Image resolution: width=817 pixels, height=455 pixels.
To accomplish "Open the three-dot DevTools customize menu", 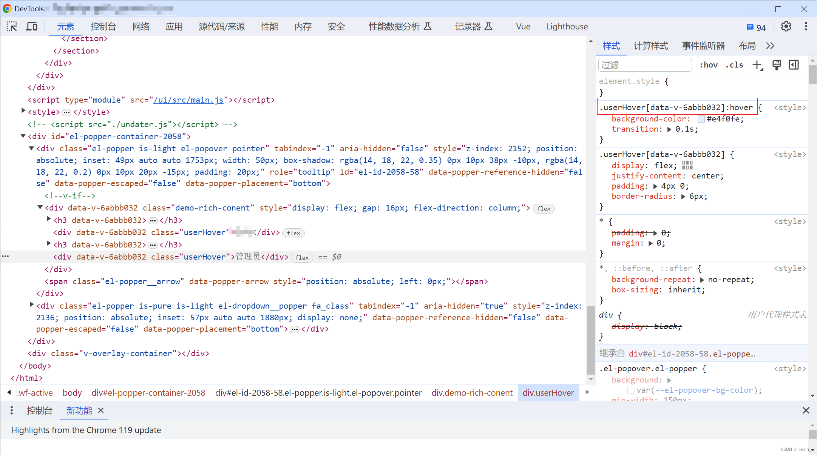I will [806, 26].
